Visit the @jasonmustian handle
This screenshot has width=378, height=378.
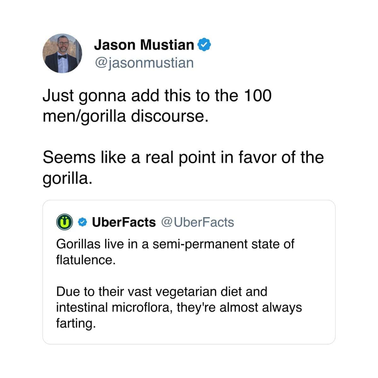tap(144, 63)
